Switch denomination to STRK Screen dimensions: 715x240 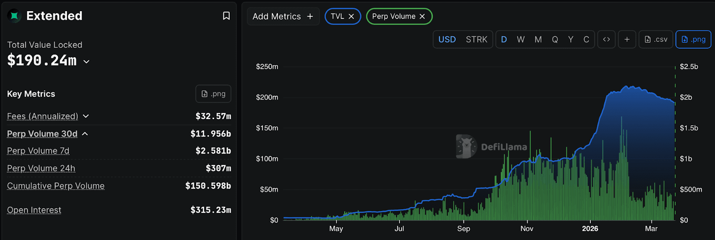click(x=476, y=39)
